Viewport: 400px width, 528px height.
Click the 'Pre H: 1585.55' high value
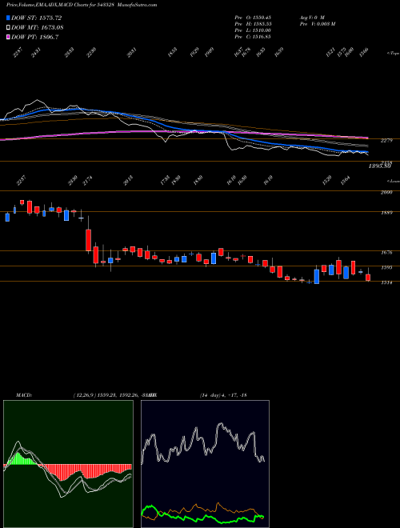pyautogui.click(x=253, y=24)
